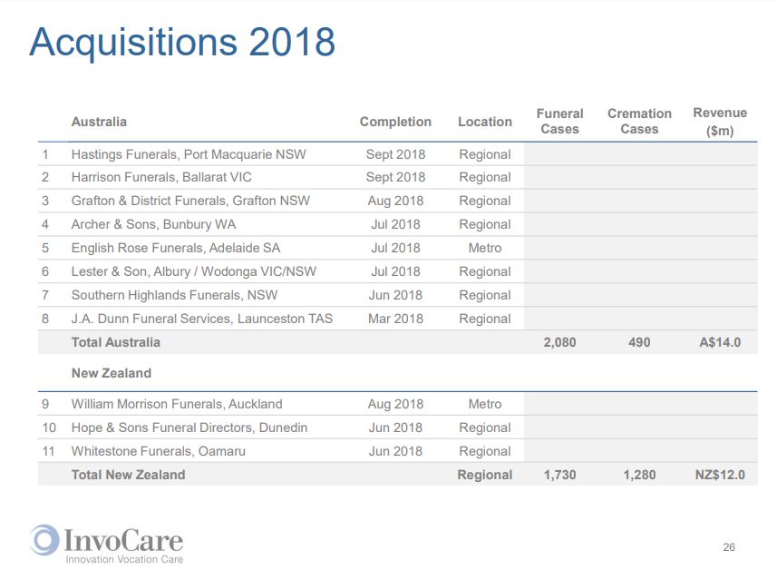Click "Jun 2018" in Whitestone Funerals row
This screenshot has width=777, height=570.
pos(395,451)
